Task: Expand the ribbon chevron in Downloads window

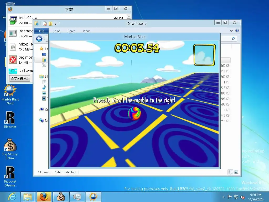Action: [x=232, y=31]
